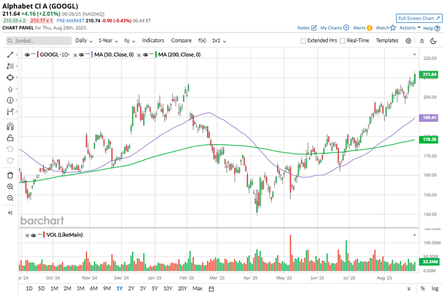Select the 1D range tab
Viewport: 446px width, 295px height.
29,289
